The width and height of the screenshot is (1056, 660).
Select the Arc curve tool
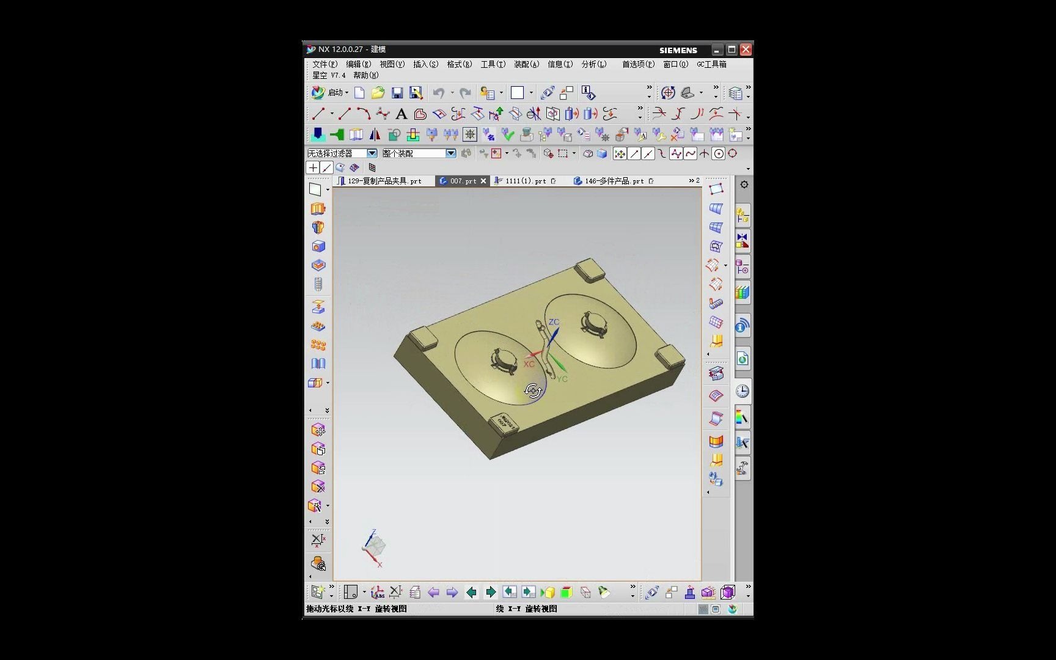click(364, 114)
